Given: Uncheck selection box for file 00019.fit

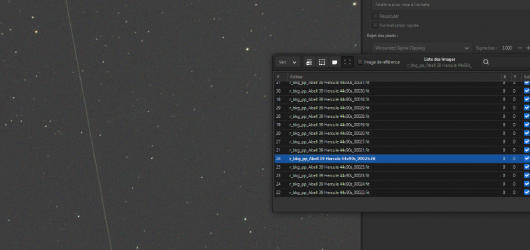Looking at the screenshot, I should pos(527,124).
